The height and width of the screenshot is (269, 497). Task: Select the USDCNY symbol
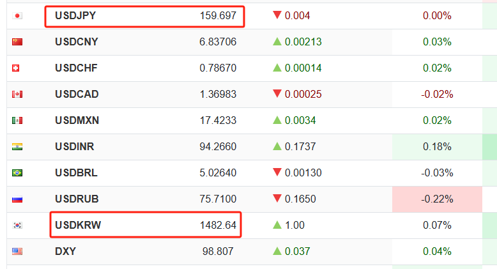coord(77,42)
